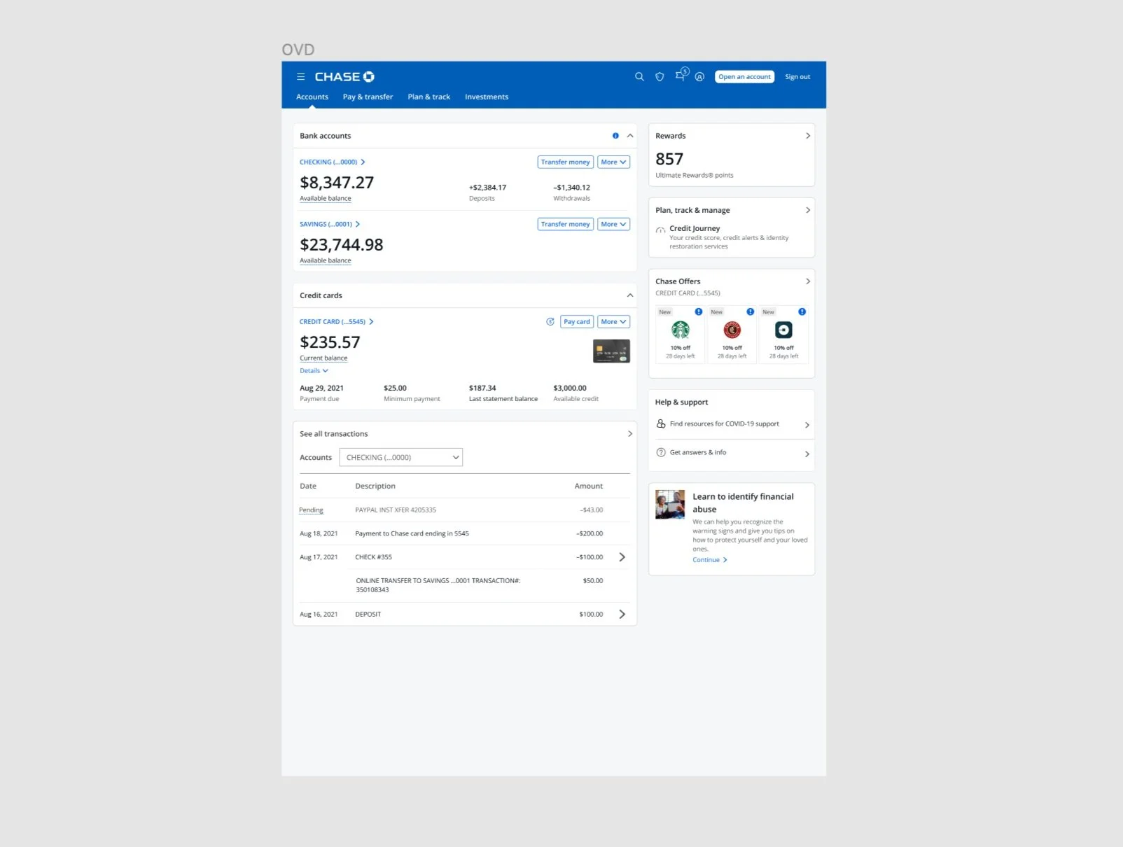Open the Plan & track tab

click(x=429, y=97)
